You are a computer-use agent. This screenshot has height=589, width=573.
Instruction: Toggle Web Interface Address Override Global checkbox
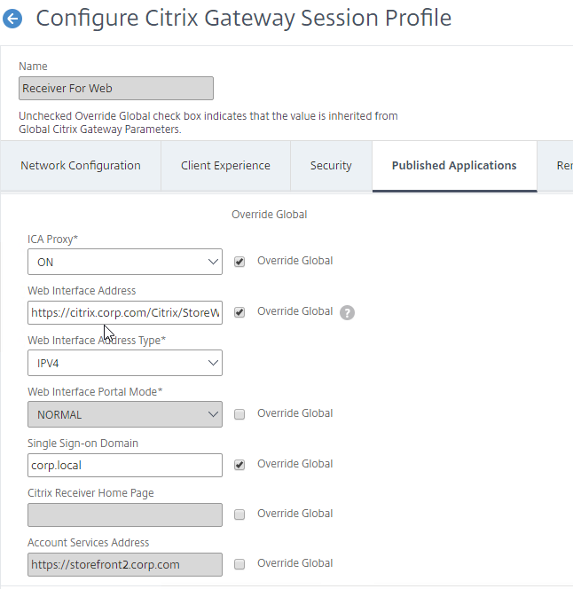(239, 312)
